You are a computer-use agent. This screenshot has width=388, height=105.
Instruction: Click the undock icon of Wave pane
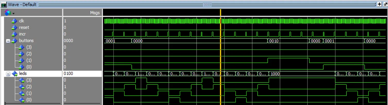[385, 4]
